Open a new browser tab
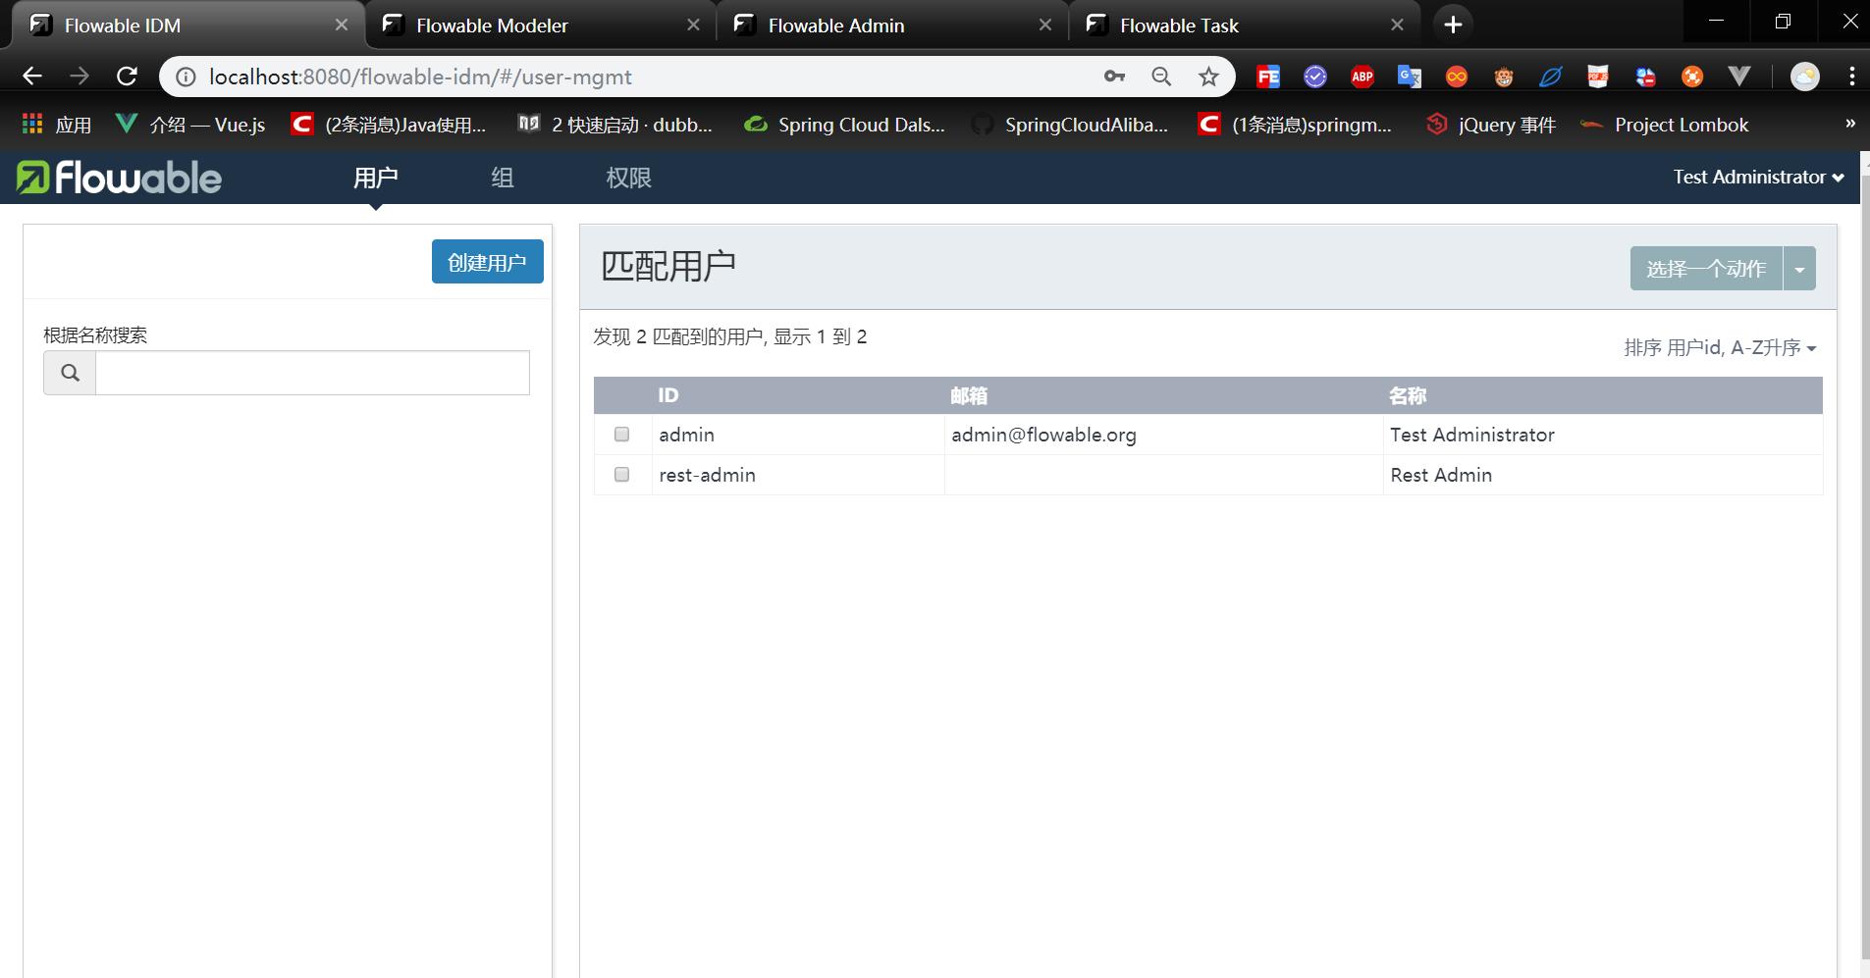1870x978 pixels. 1454,25
